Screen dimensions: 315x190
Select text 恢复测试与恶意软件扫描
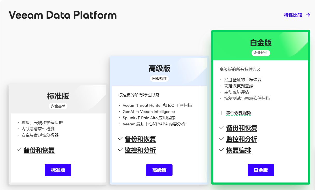247,98
